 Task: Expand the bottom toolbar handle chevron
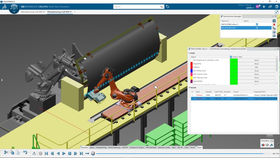click(1, 151)
